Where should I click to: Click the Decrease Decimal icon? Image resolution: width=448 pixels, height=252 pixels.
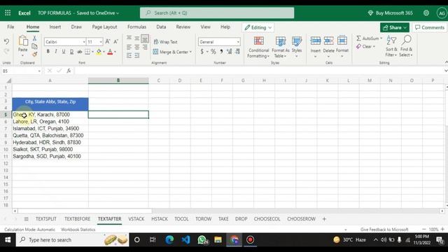(x=237, y=52)
